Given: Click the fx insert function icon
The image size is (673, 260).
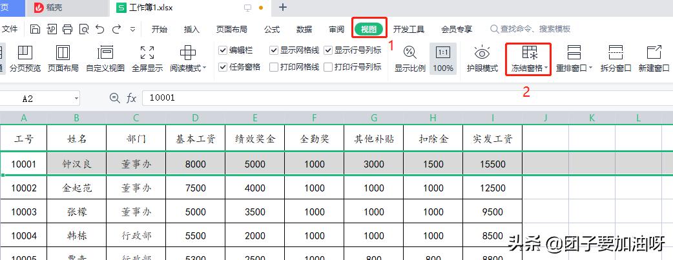Looking at the screenshot, I should tap(131, 98).
